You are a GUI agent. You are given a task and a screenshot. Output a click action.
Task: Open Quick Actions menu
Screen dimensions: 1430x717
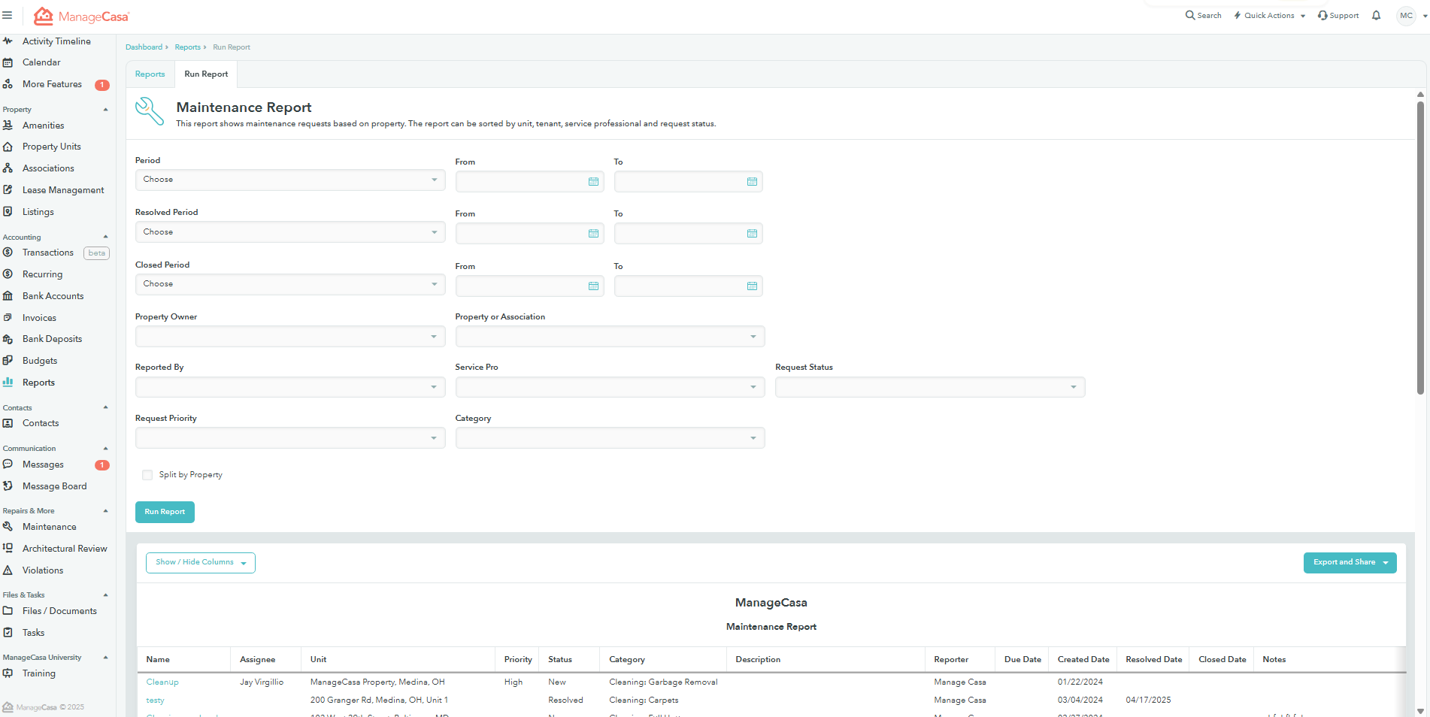[x=1269, y=16]
